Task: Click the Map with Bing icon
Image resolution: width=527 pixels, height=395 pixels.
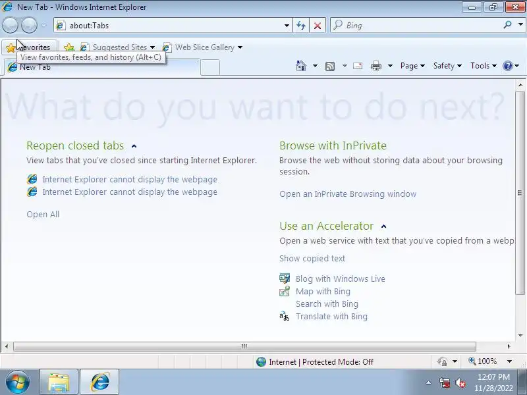Action: pos(285,291)
